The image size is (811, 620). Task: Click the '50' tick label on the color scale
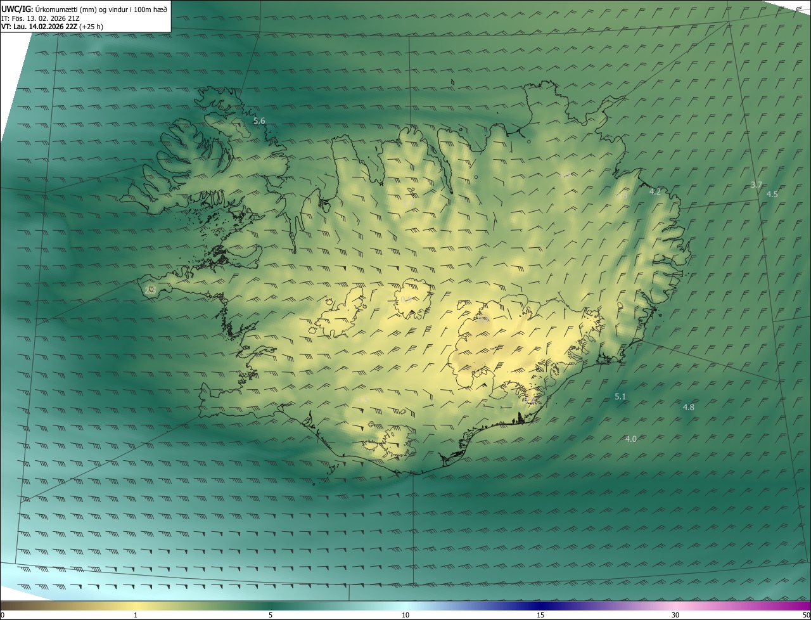click(x=806, y=615)
